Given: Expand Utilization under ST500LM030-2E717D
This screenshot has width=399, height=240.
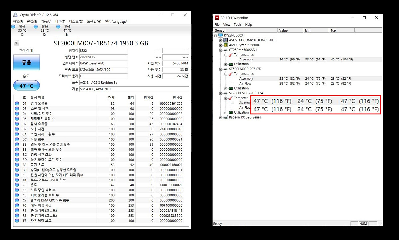Looking at the screenshot, I should (x=226, y=88).
